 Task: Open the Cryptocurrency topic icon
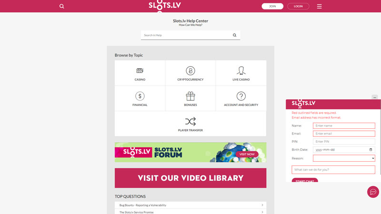[x=190, y=70]
